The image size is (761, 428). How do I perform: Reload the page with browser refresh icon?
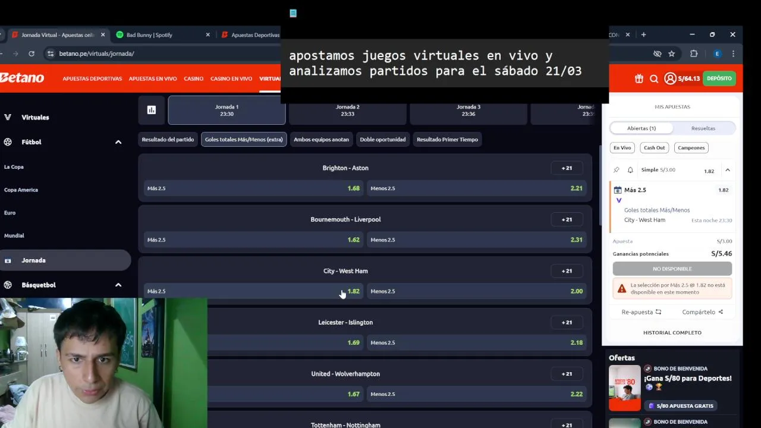point(32,53)
